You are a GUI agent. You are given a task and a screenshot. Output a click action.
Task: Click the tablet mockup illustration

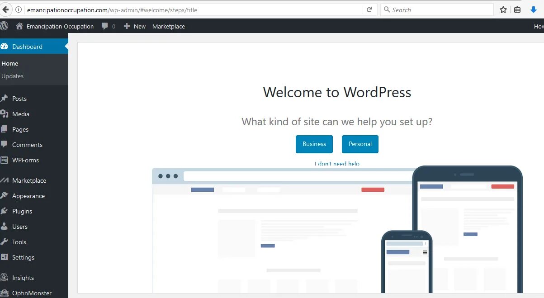(467, 229)
